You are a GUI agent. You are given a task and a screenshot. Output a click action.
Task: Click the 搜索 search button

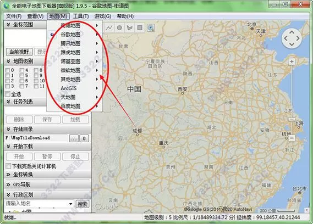click(x=83, y=204)
